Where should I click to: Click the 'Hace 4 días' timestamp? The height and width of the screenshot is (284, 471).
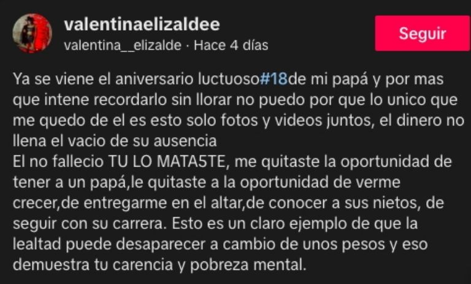coord(231,45)
